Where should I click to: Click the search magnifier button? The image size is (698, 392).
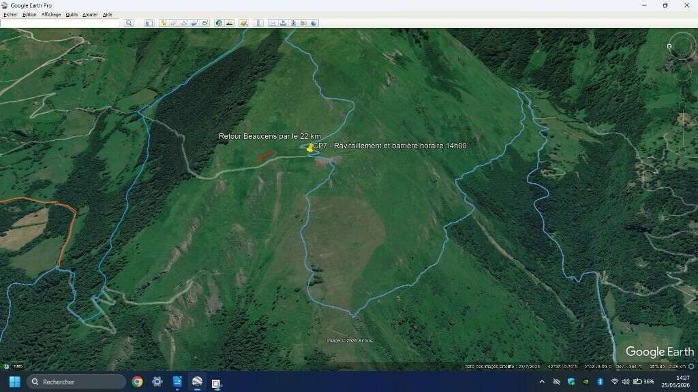(x=129, y=23)
